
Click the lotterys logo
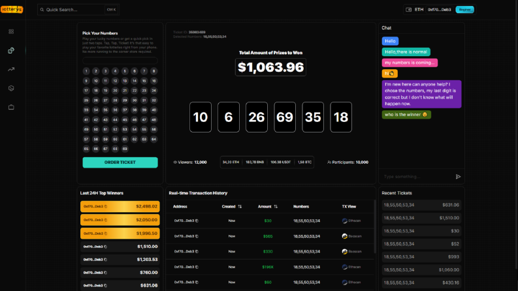pos(12,9)
